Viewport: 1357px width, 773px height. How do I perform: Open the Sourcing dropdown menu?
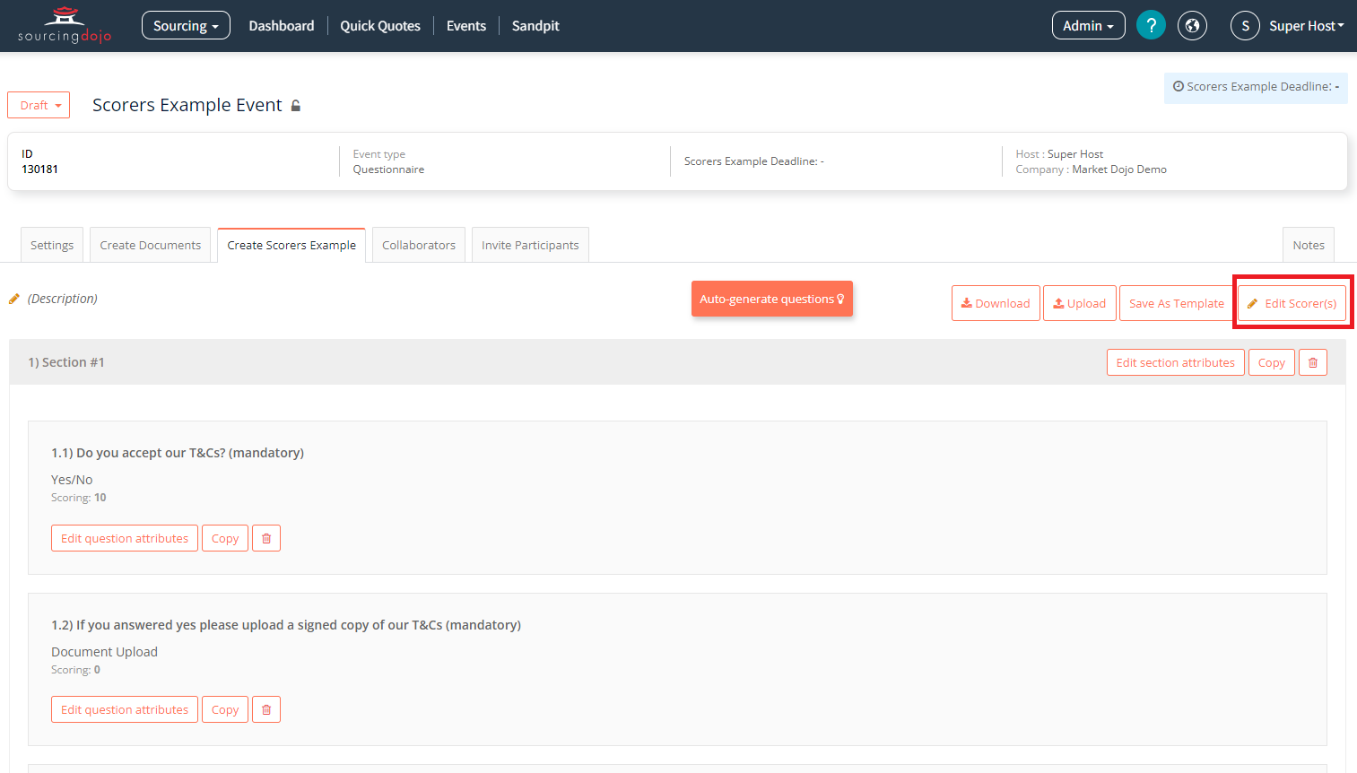[186, 25]
